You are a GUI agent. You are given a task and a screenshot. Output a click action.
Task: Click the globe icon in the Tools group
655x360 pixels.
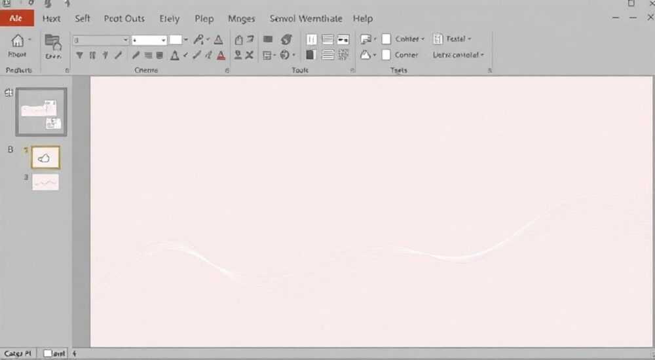coord(285,55)
